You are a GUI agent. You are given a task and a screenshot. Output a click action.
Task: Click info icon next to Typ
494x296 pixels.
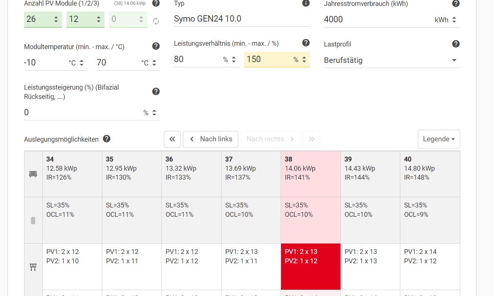point(306,3)
